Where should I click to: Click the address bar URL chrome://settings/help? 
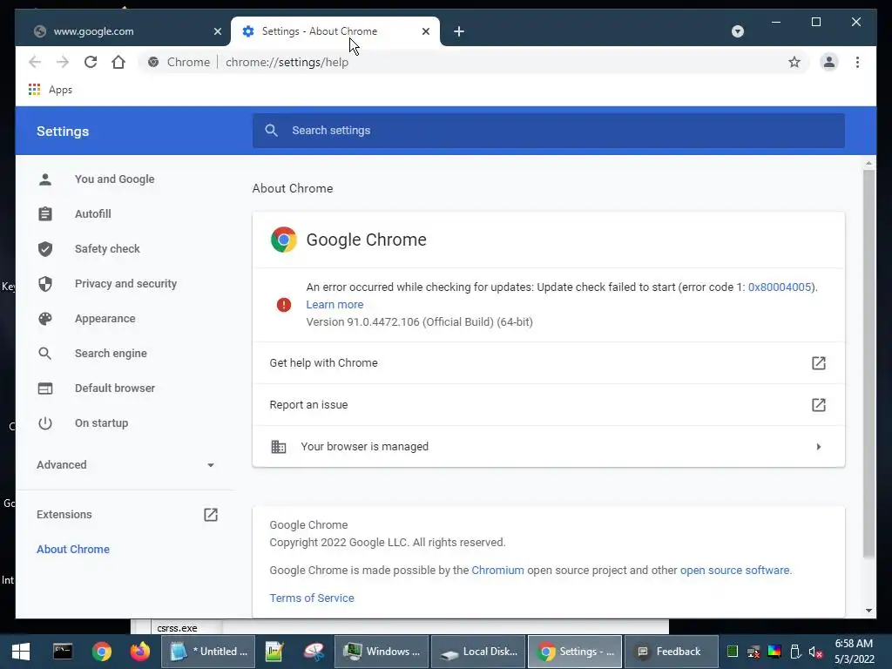(287, 62)
